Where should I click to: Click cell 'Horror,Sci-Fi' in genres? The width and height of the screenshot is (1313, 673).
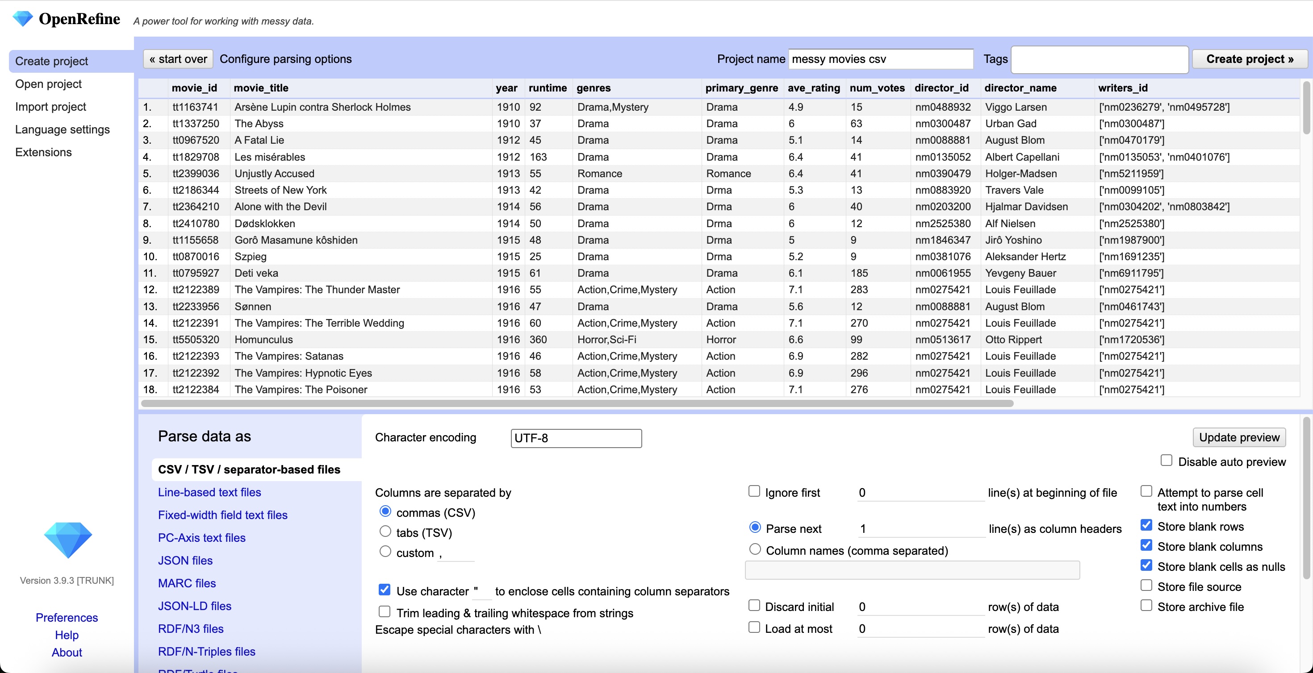606,340
